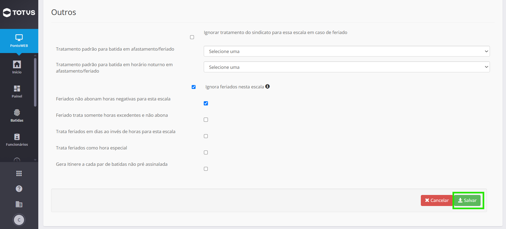Viewport: 506px width, 229px height.
Task: Click the TOTVS logo
Action: coord(19,12)
